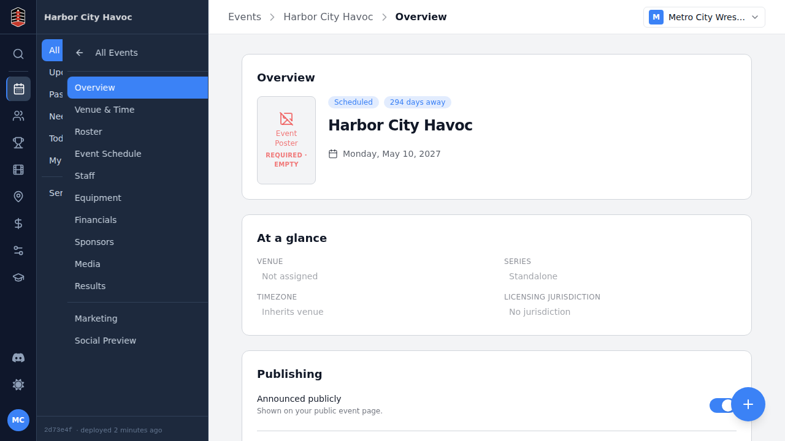The image size is (785, 441).
Task: Click the blue plus floating button
Action: coord(748,404)
